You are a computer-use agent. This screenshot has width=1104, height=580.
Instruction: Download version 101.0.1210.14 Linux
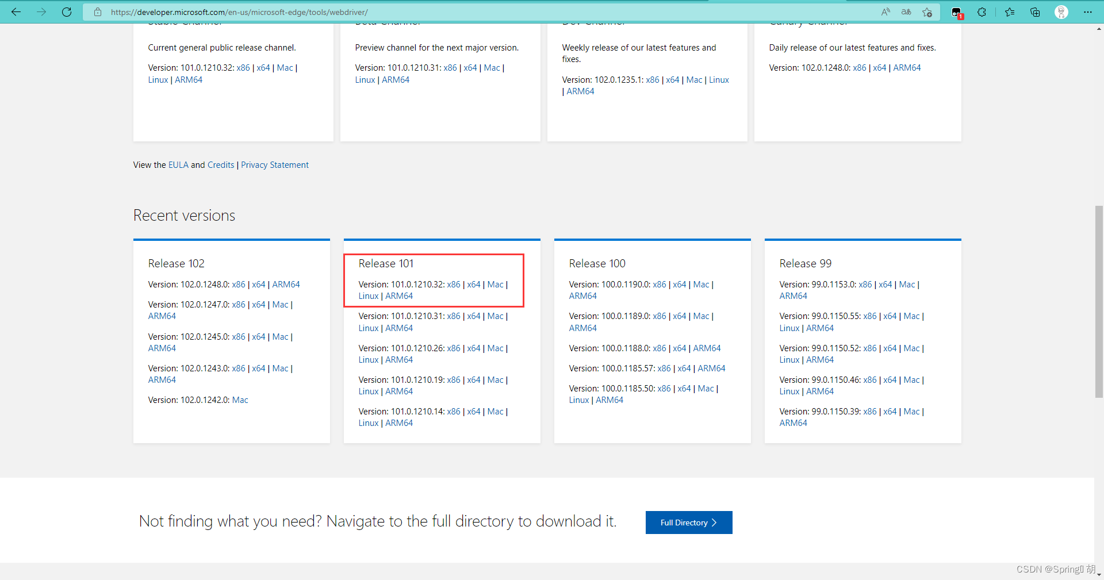click(x=369, y=423)
